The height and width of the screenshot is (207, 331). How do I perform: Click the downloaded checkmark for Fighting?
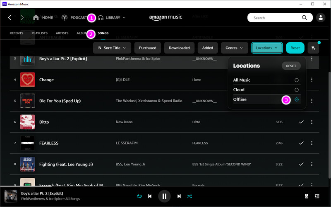pyautogui.click(x=301, y=164)
